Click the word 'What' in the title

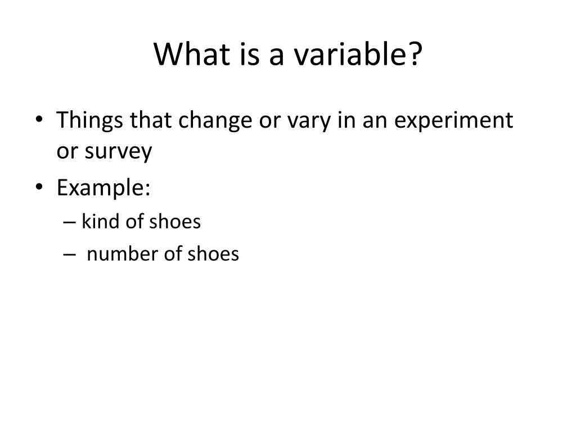[x=192, y=53]
